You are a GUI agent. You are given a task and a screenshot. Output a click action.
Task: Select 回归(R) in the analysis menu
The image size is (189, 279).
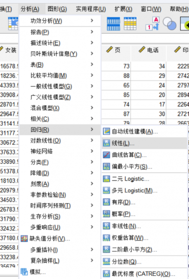point(60,130)
